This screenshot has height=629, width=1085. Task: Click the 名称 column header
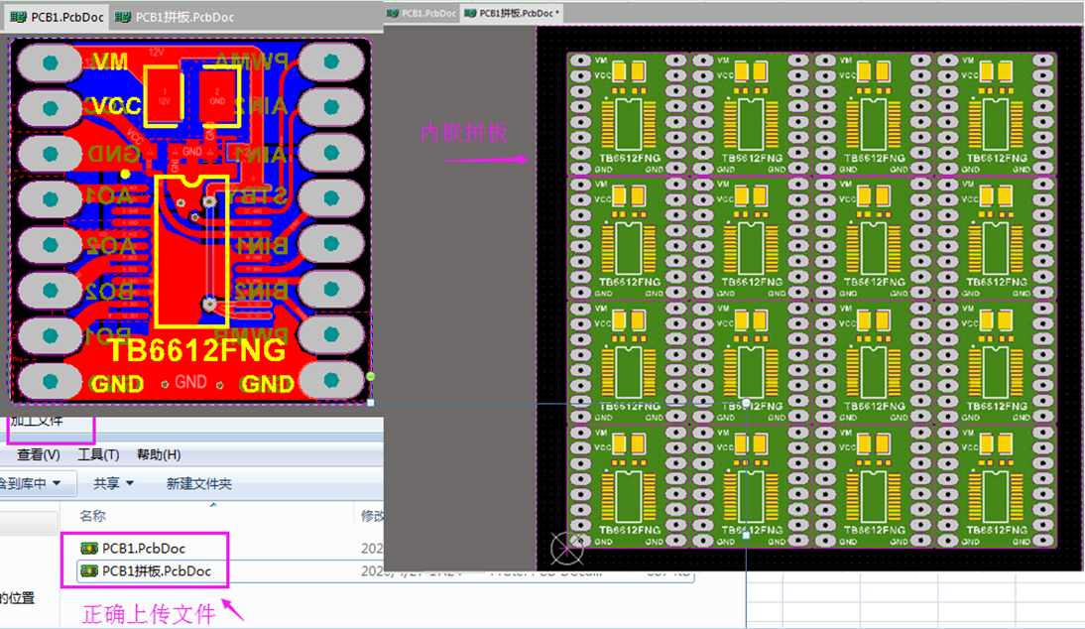93,516
